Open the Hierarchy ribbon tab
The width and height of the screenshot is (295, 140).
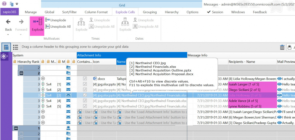tap(172, 12)
